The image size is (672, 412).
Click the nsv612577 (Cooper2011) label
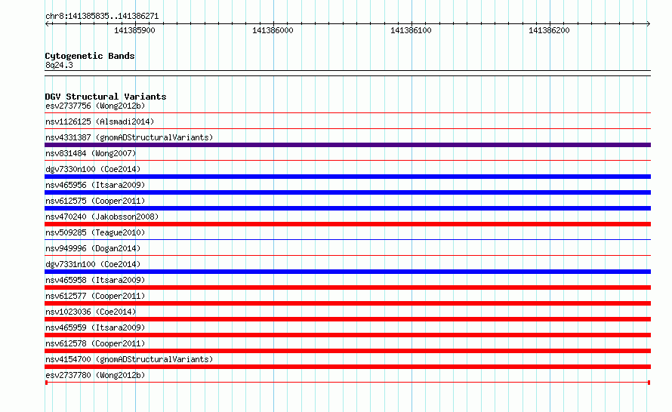[95, 296]
